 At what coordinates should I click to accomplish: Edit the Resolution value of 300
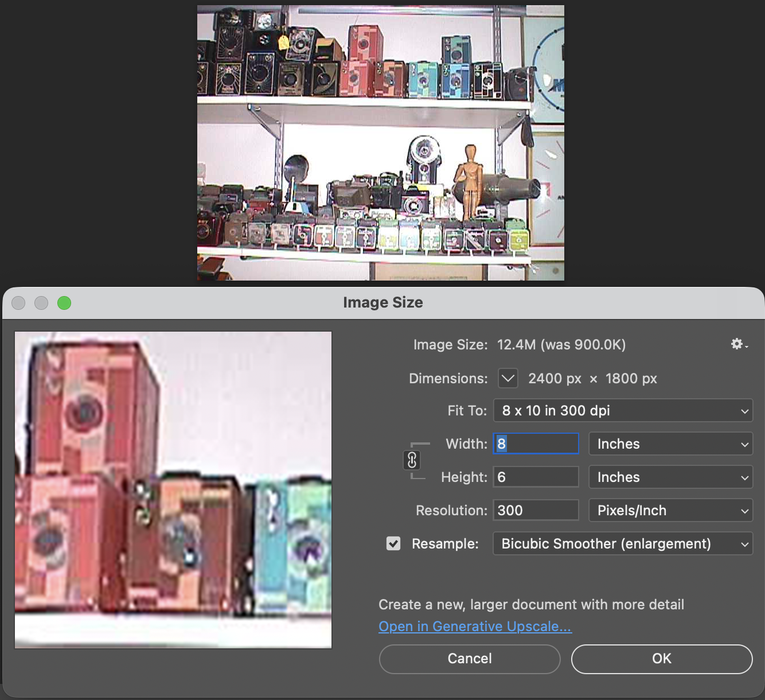click(535, 510)
